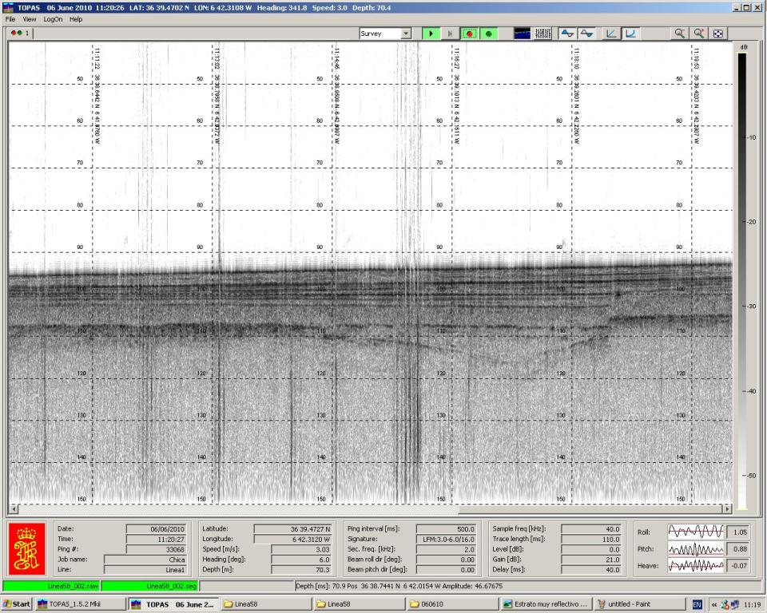This screenshot has width=767, height=613.
Task: Toggle the curved gain ramp icon
Action: pos(630,34)
